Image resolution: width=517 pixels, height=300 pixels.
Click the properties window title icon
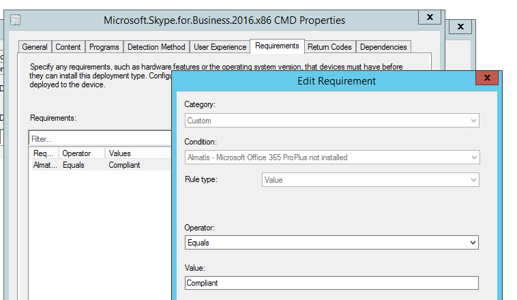pyautogui.click(x=15, y=20)
